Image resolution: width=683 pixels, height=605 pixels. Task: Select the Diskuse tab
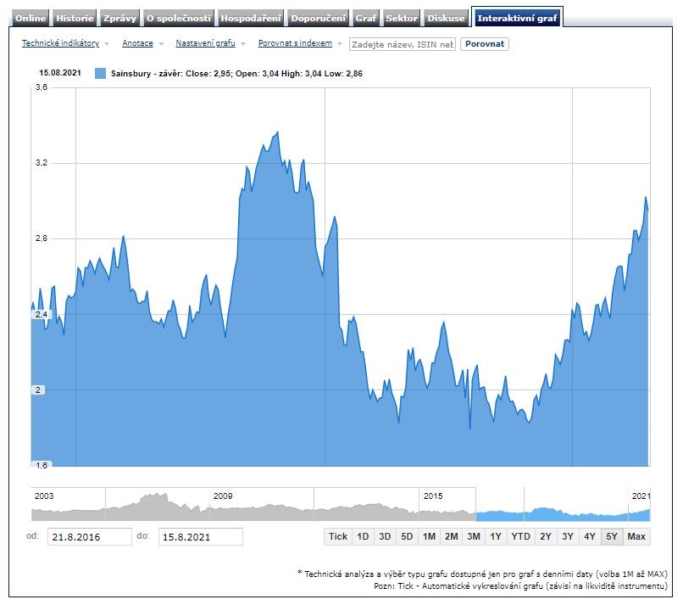[446, 18]
